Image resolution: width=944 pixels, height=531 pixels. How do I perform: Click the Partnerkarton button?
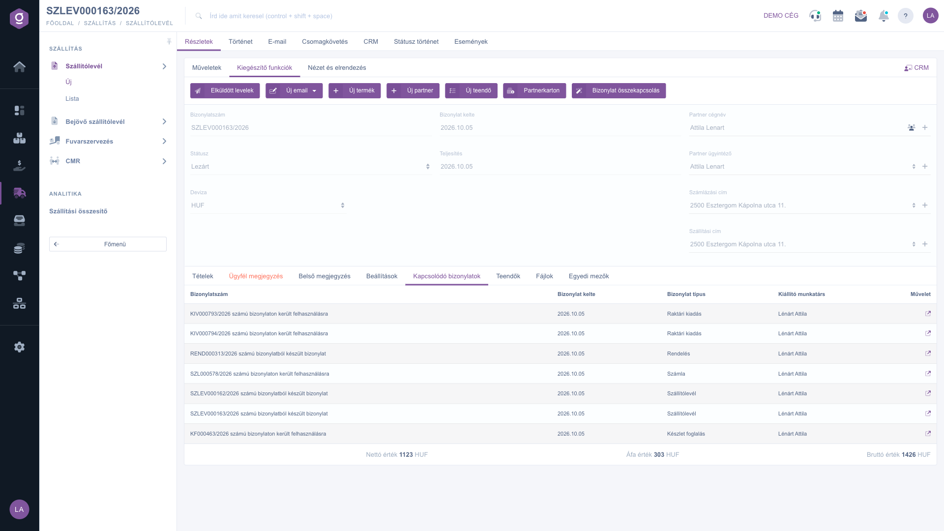(x=534, y=90)
